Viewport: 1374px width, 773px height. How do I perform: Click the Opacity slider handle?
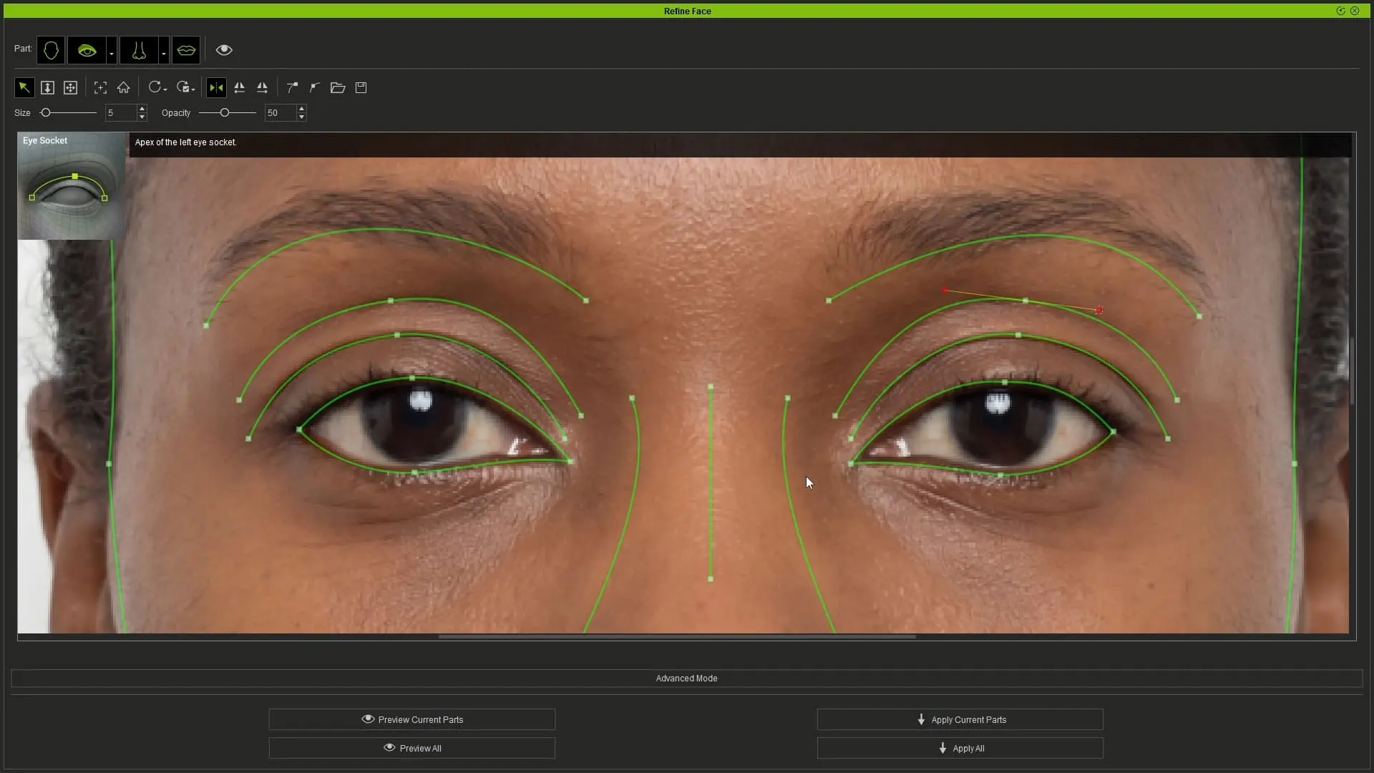[225, 112]
